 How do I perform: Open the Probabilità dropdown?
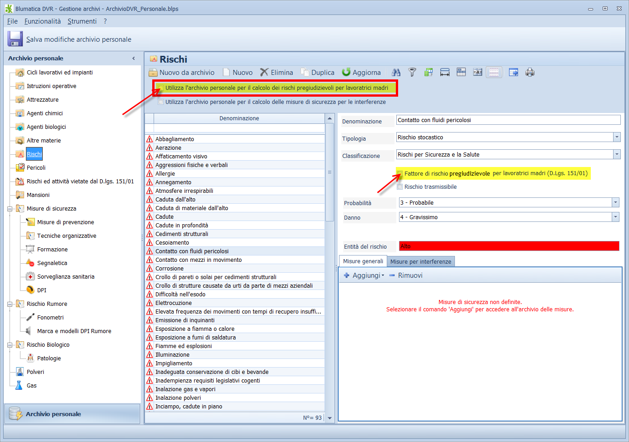tap(615, 202)
